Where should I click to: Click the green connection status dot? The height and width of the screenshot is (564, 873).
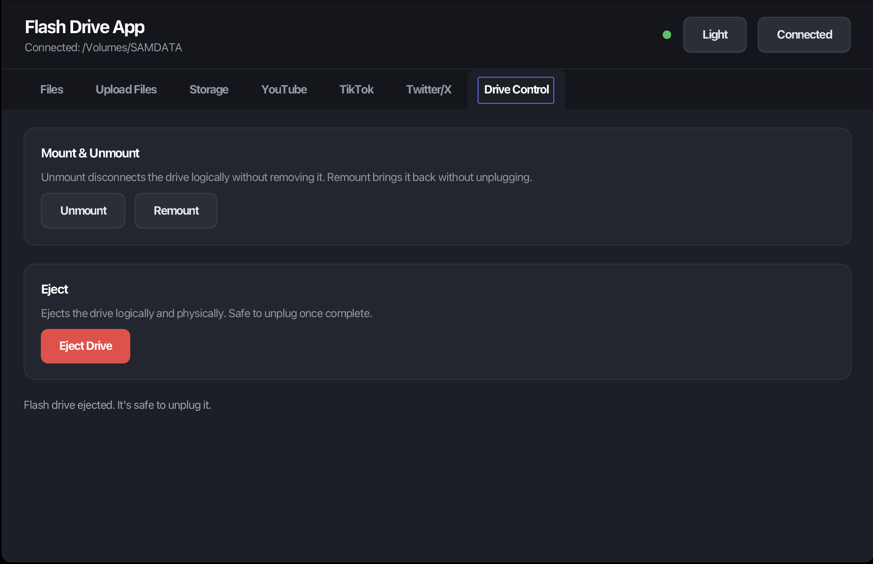pos(667,35)
